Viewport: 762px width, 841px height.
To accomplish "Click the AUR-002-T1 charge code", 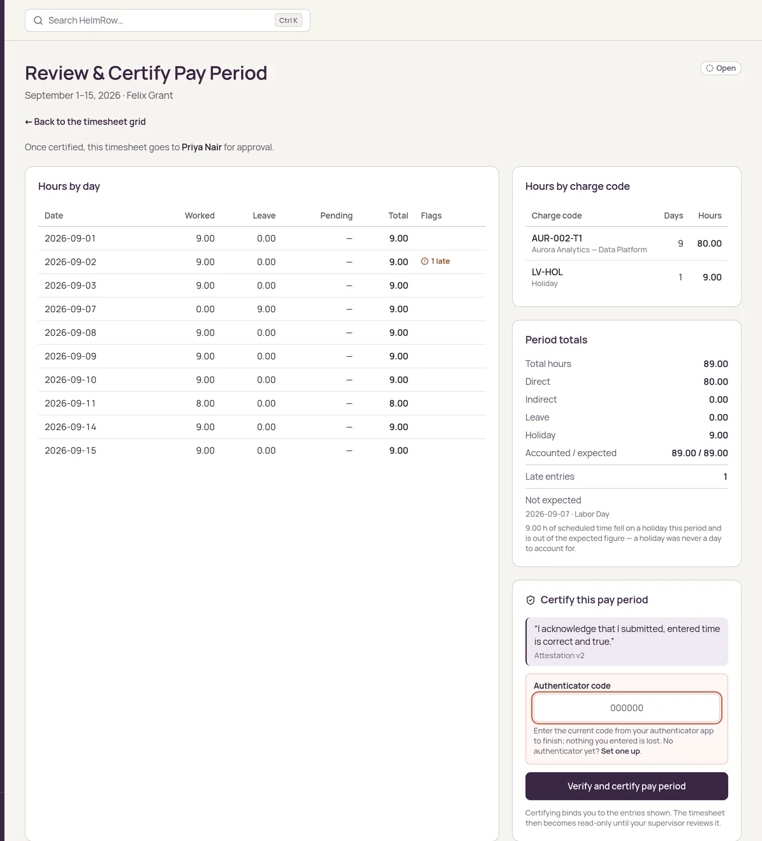I will click(557, 238).
